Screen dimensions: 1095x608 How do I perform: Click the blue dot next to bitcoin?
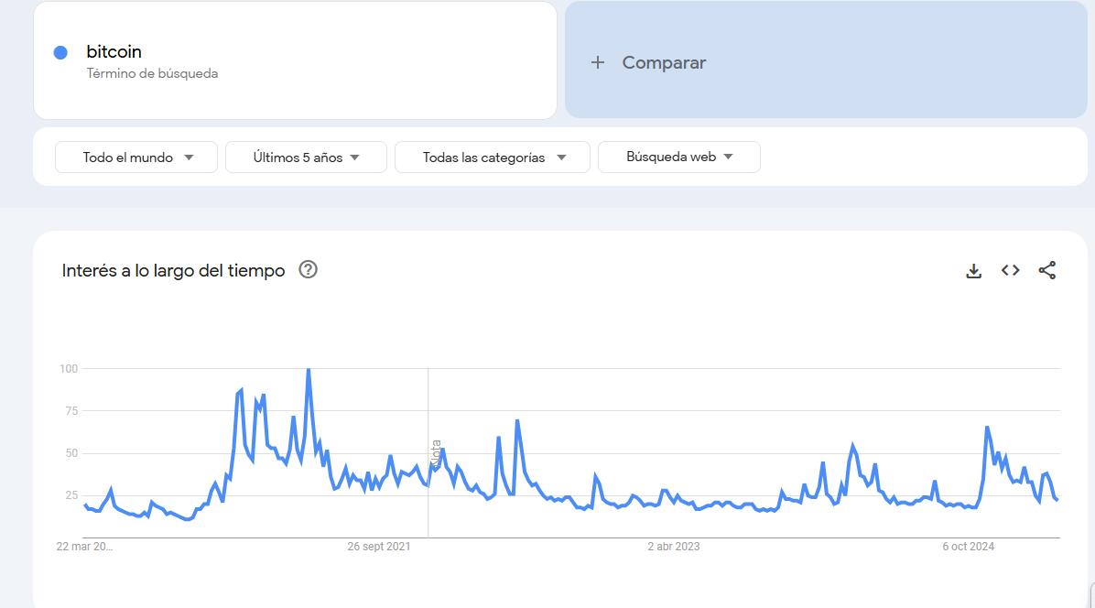(x=60, y=52)
